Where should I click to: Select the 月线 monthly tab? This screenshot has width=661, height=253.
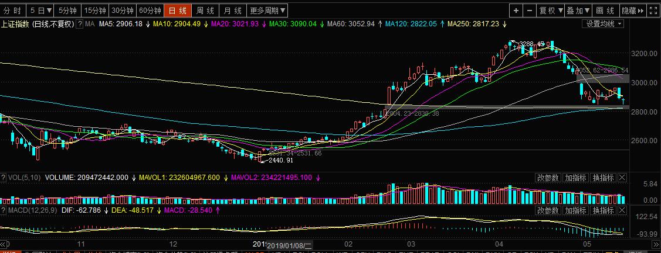[x=233, y=11]
